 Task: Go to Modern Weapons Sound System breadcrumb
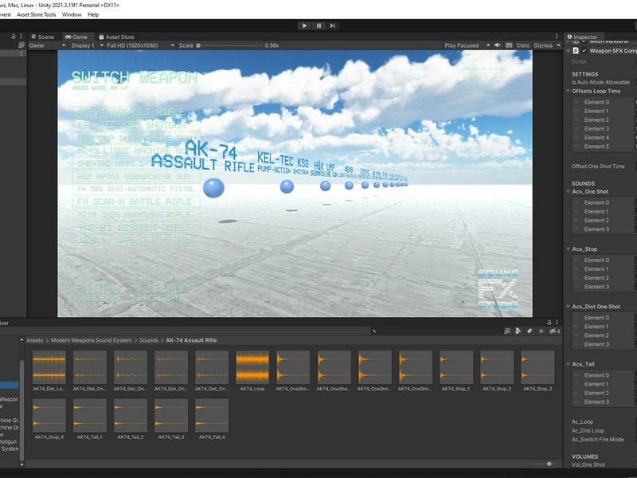(x=91, y=340)
